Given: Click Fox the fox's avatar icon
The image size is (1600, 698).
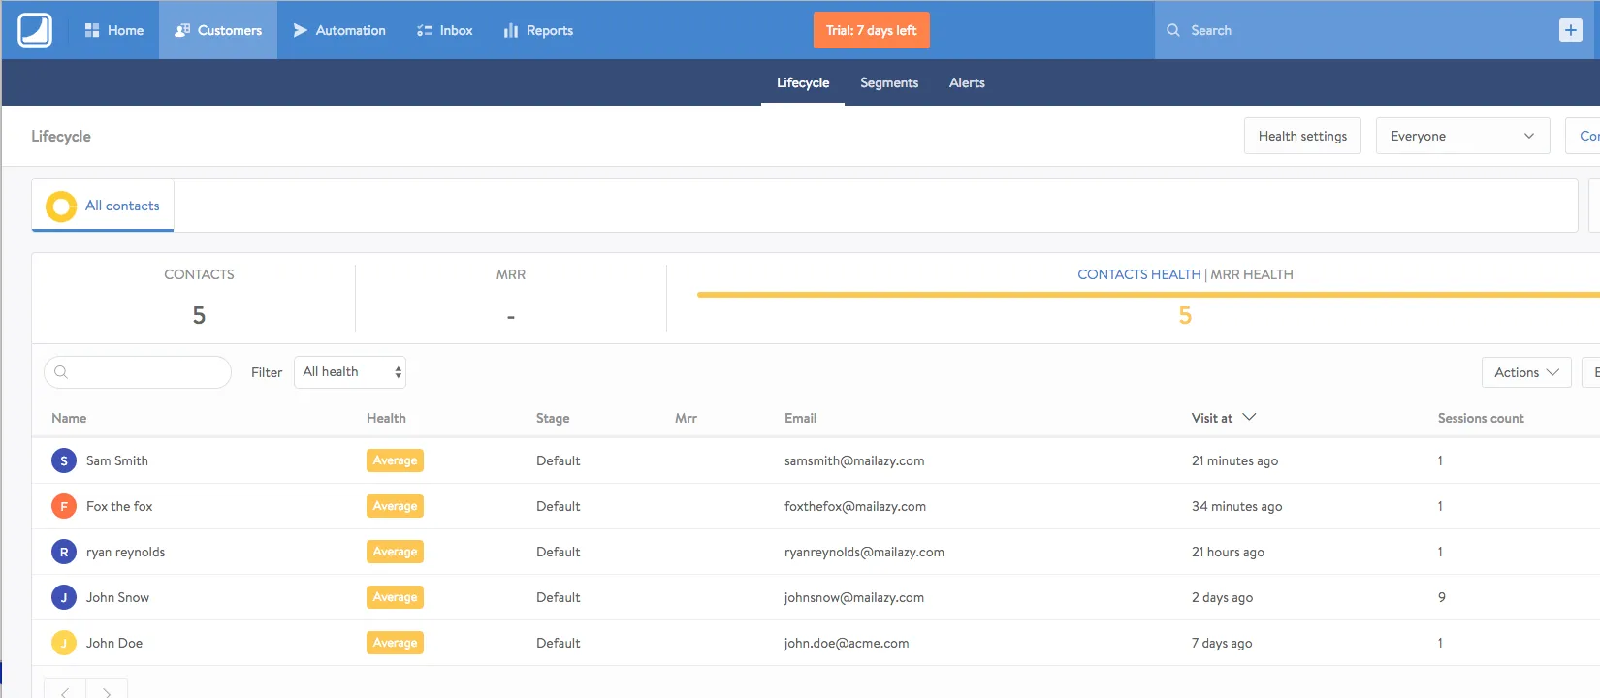Looking at the screenshot, I should point(64,506).
